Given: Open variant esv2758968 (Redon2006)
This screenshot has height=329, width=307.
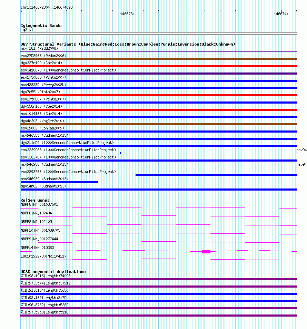Looking at the screenshot, I should point(43,56).
